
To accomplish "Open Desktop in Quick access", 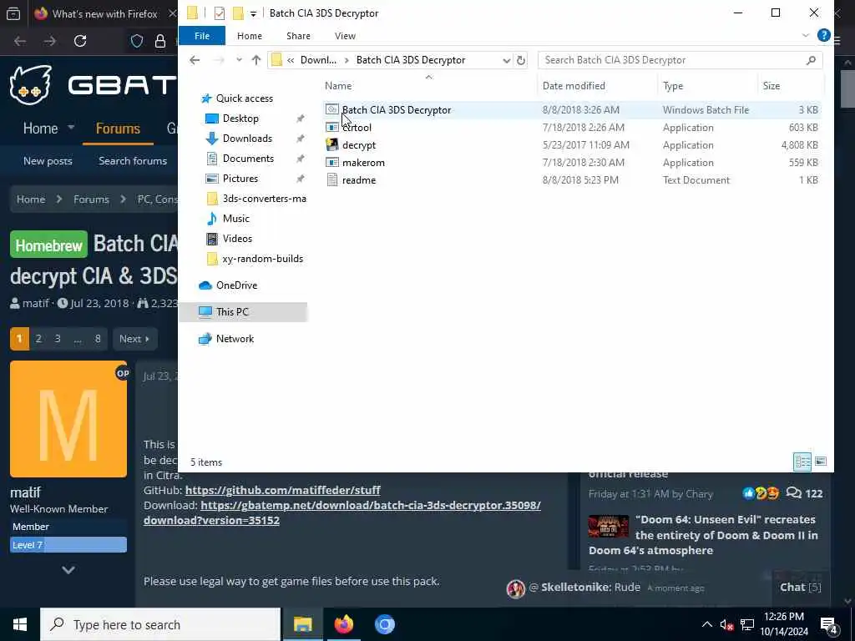I will 240,119.
